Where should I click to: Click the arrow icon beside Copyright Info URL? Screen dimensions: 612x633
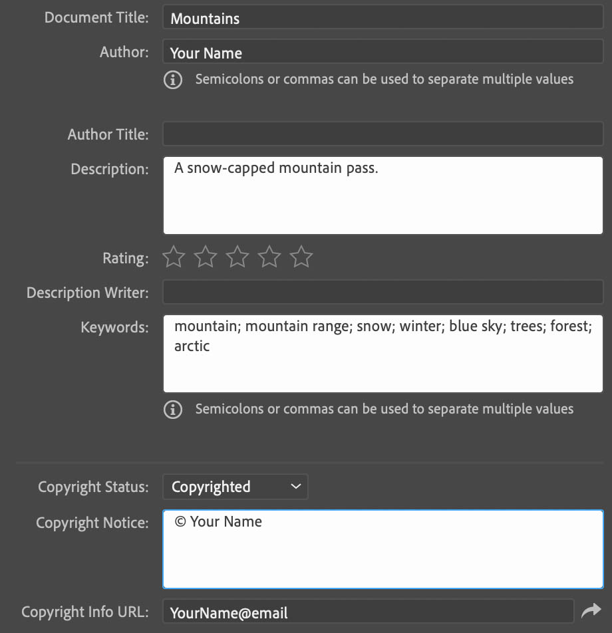[591, 609]
